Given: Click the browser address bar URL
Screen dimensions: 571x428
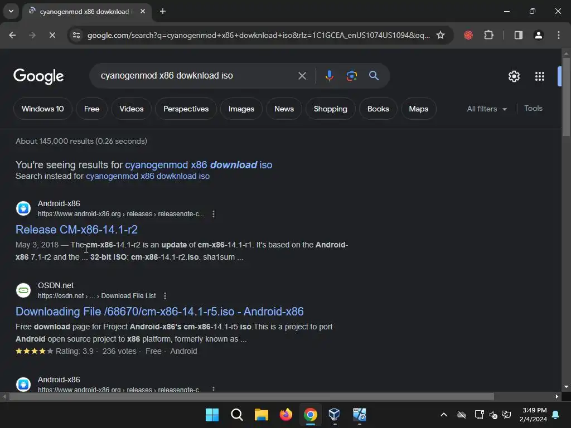Looking at the screenshot, I should [259, 35].
